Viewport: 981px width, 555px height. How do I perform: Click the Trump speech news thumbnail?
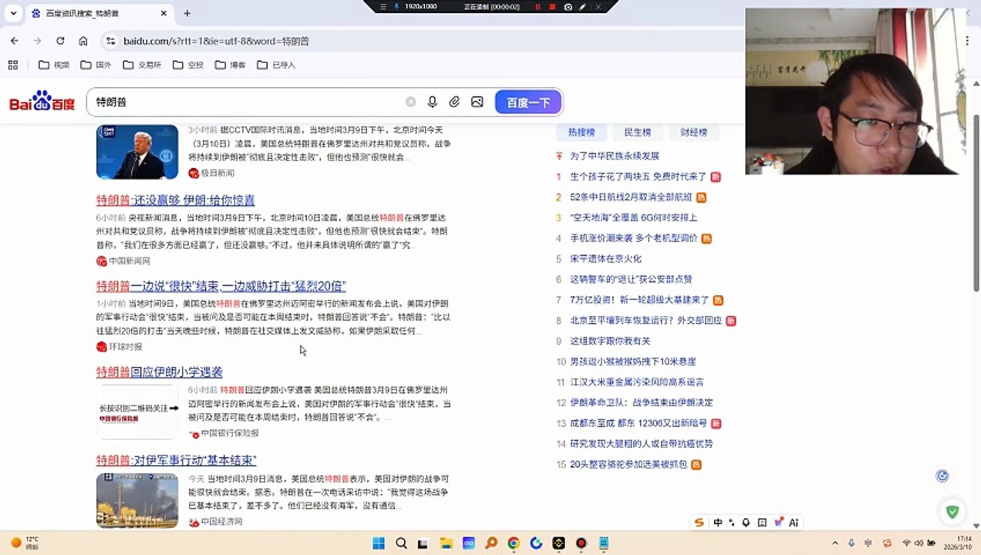click(137, 152)
